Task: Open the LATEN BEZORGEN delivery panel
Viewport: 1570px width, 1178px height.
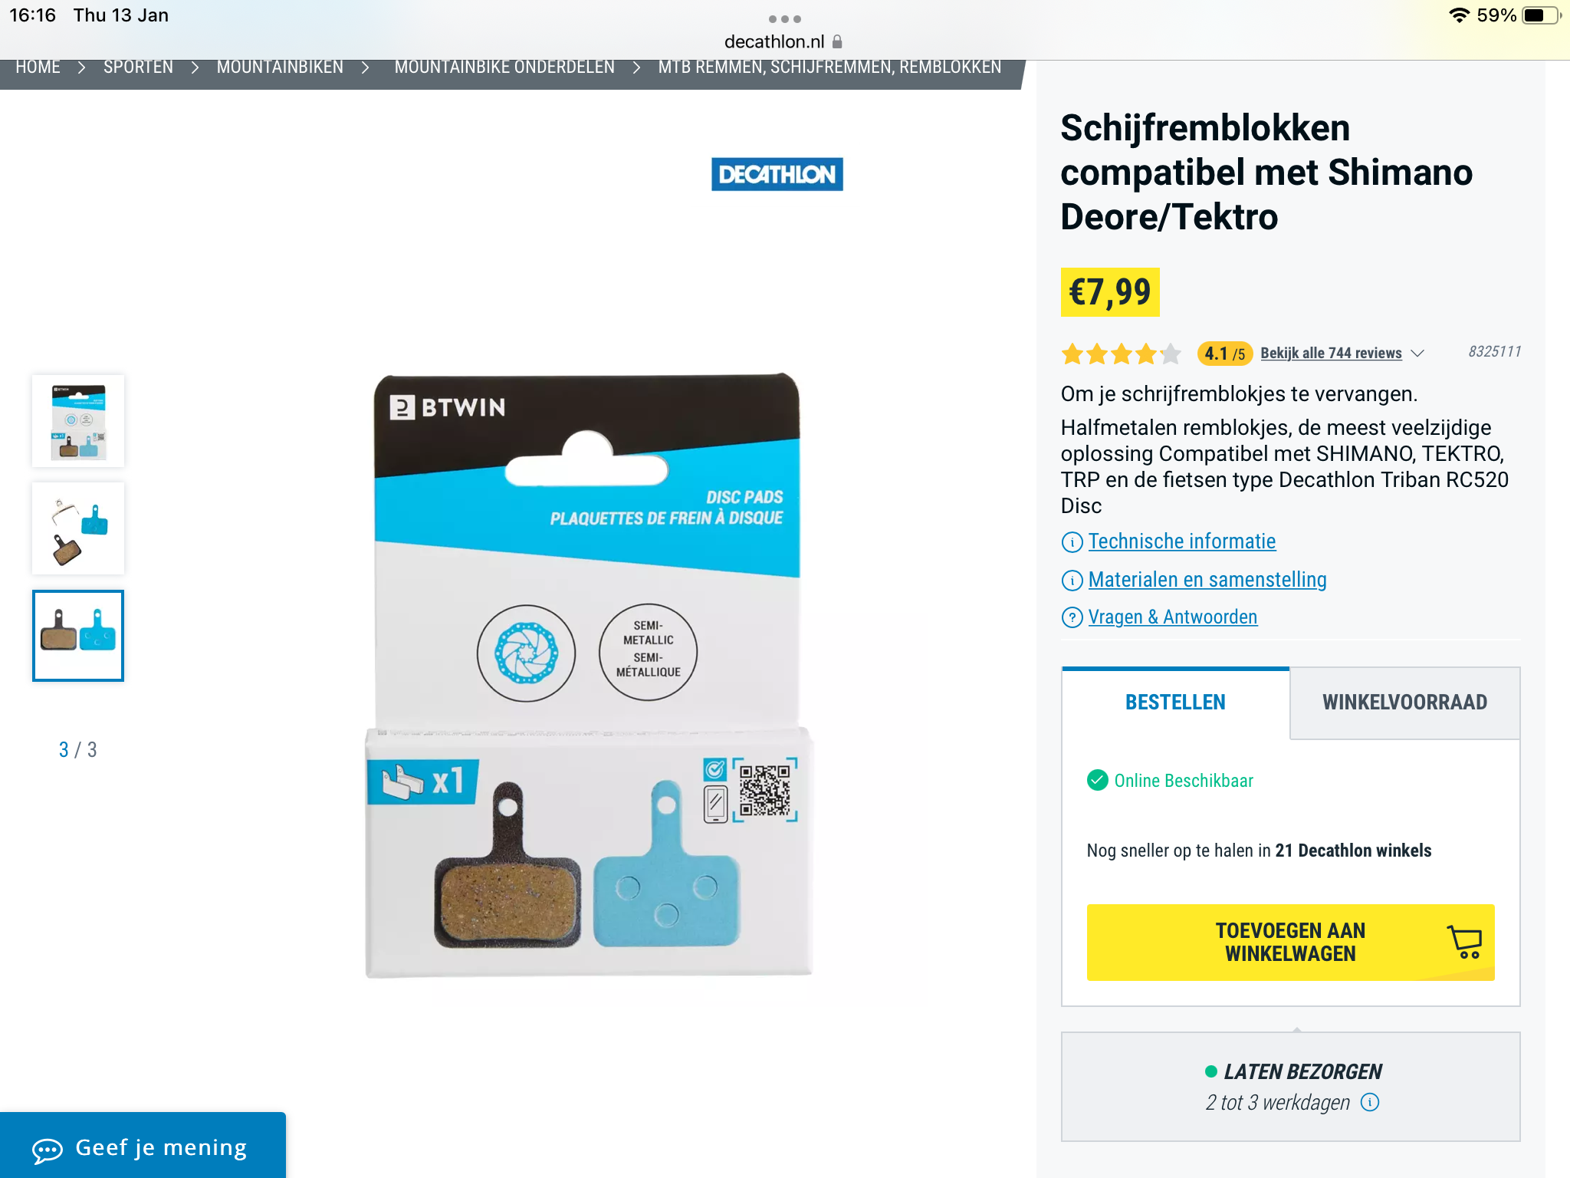Action: 1290,1087
